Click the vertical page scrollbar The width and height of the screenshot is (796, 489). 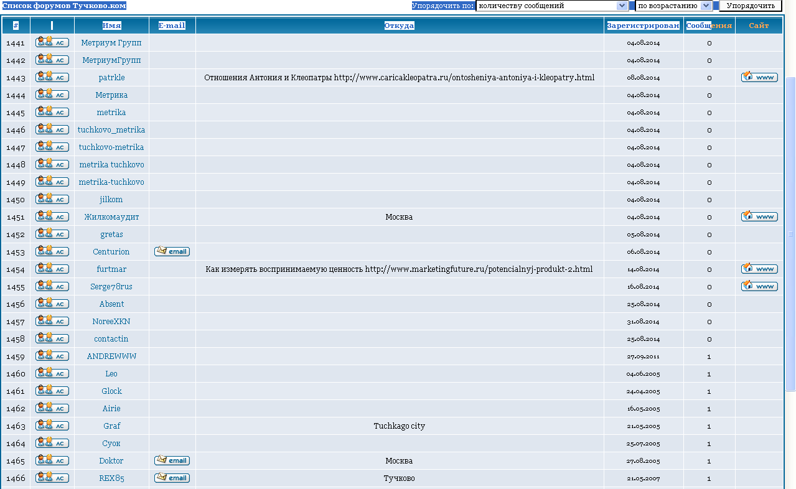[x=791, y=234]
